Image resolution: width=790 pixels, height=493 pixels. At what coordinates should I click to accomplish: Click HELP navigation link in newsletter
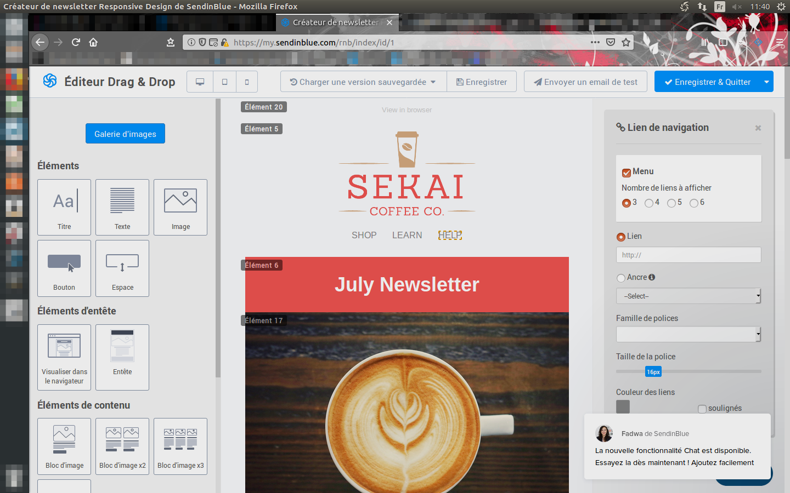point(450,235)
